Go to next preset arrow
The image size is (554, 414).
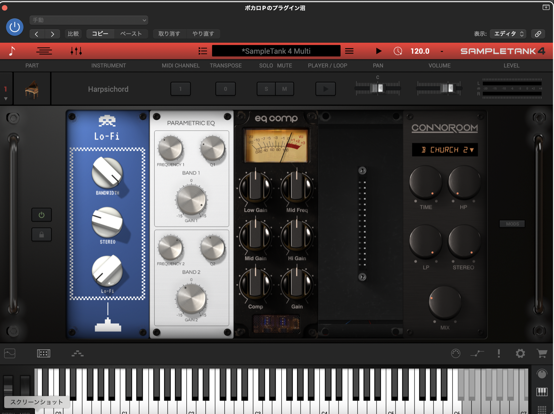click(52, 34)
